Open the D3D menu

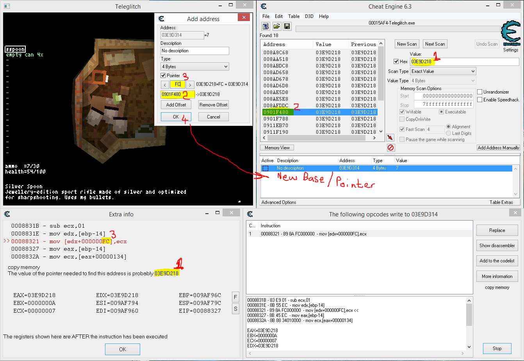click(x=310, y=16)
